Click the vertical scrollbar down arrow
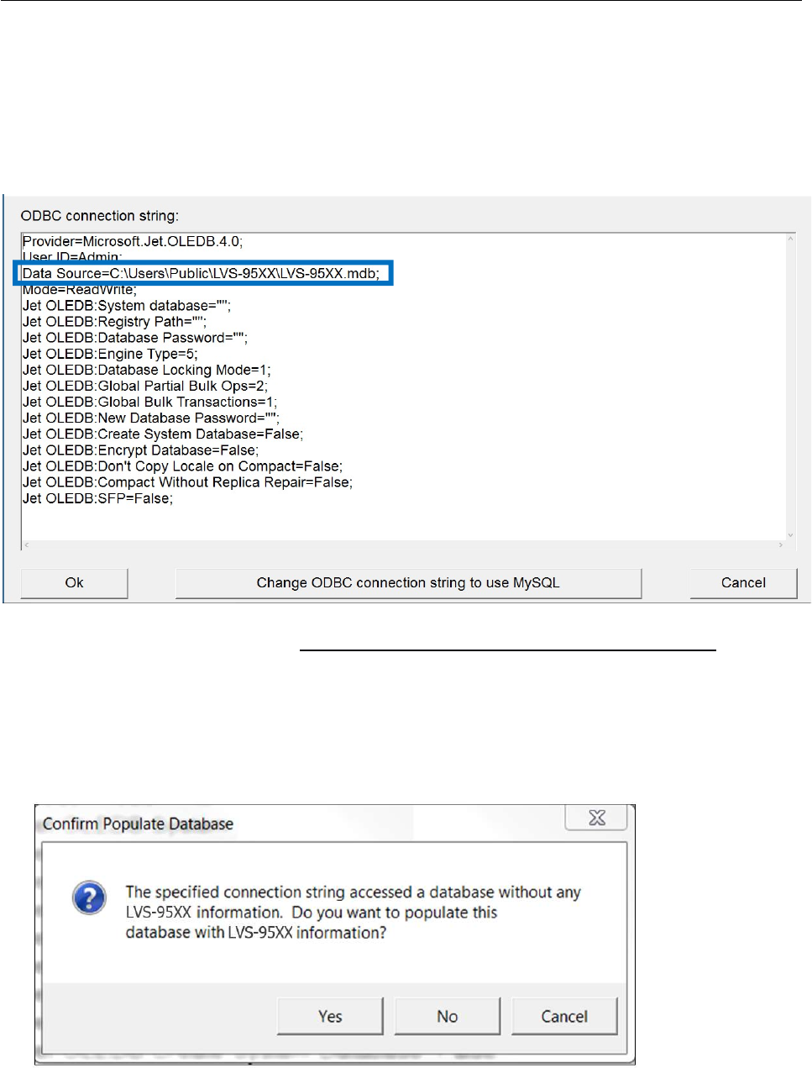812x1068 pixels. click(x=790, y=534)
